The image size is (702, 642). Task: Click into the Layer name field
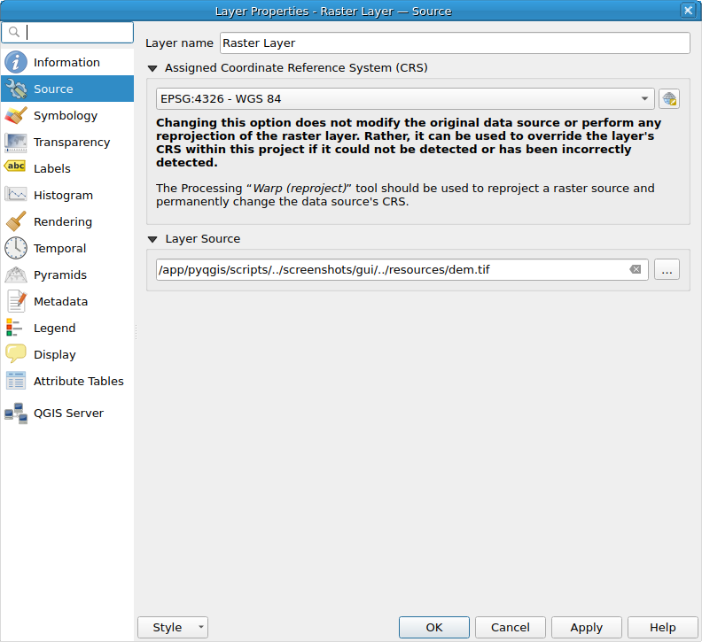tap(454, 43)
